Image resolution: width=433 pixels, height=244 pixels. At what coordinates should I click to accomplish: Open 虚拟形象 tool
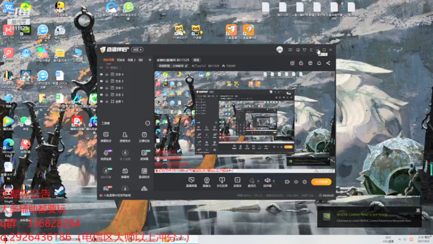pos(106,173)
